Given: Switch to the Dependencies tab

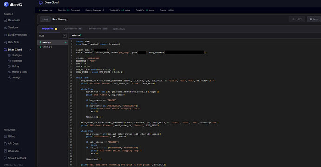Looking at the screenshot, I should (73, 29).
